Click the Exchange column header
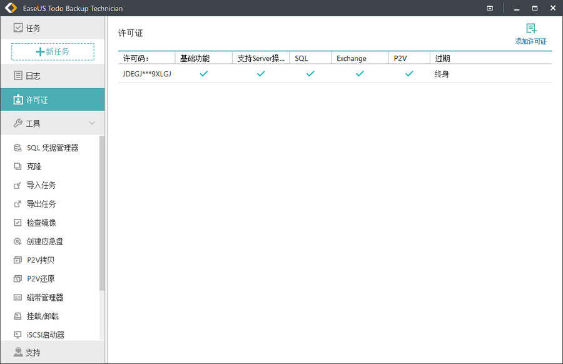 (360, 58)
